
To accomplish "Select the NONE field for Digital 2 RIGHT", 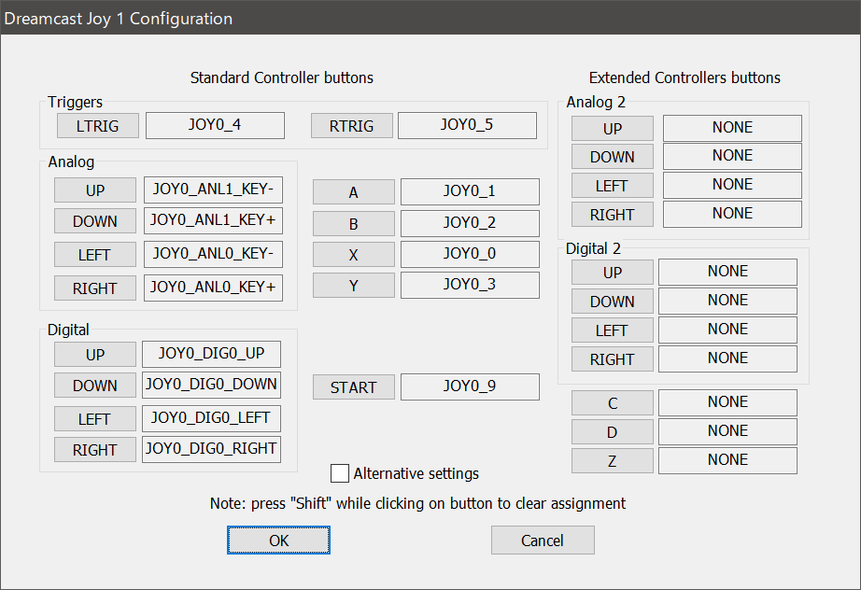I will 728,358.
